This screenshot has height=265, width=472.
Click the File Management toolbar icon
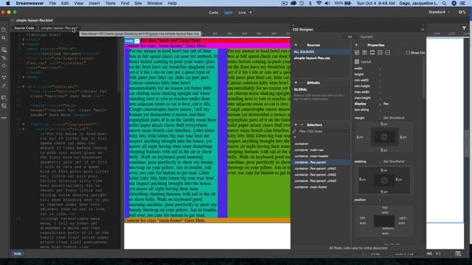(4, 38)
